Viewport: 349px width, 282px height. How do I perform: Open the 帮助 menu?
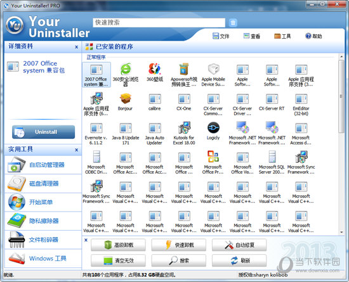click(x=313, y=36)
